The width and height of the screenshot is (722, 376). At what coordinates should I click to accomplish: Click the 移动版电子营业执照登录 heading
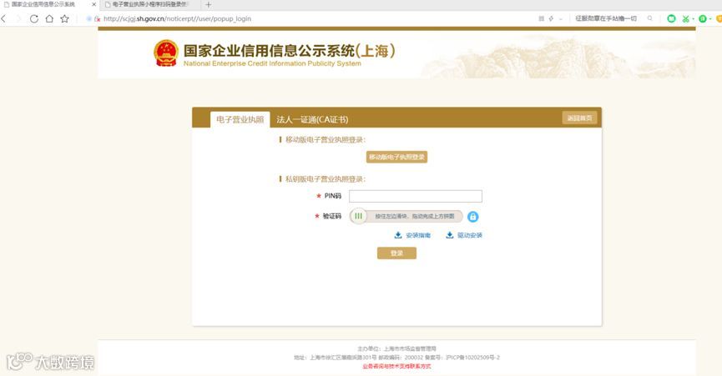tap(325, 140)
